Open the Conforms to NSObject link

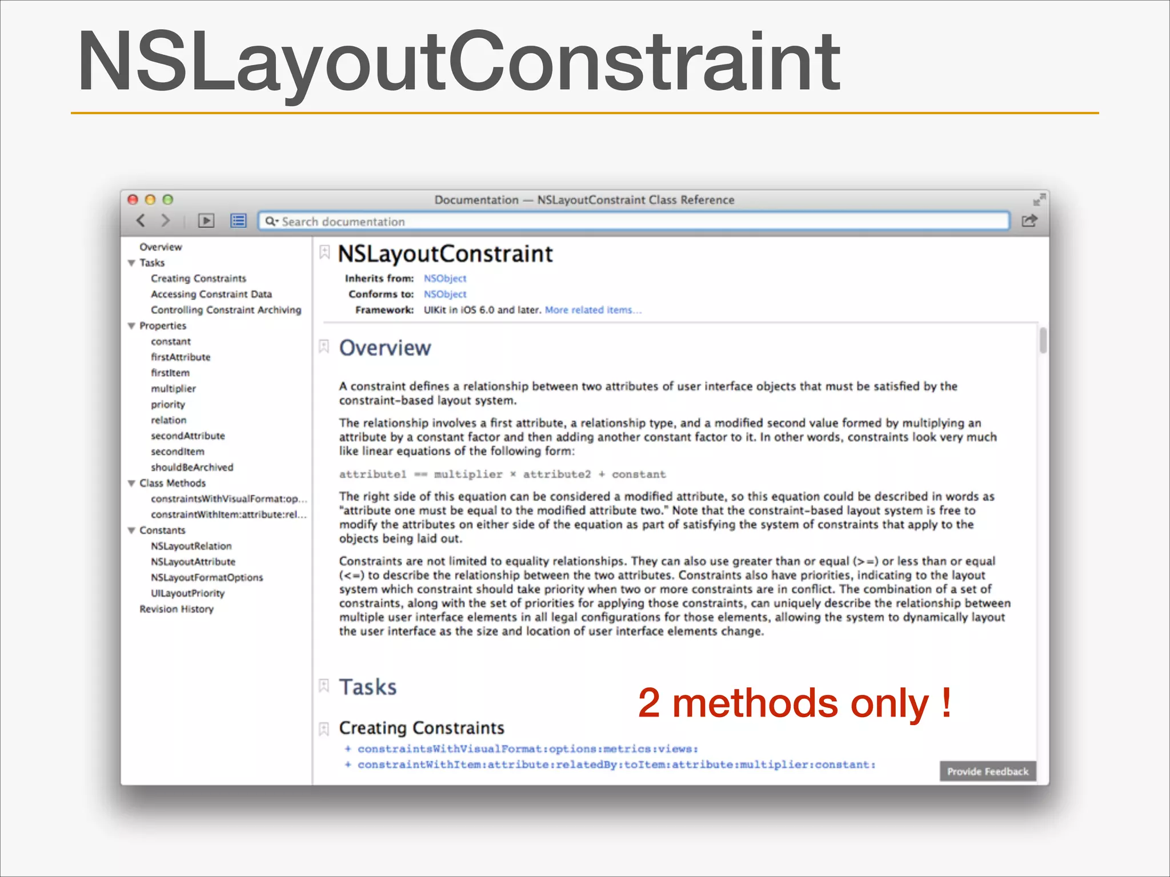tap(445, 294)
